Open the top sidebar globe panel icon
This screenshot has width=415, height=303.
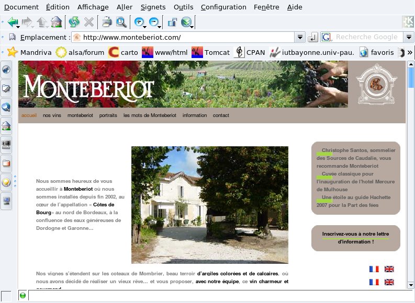tap(6, 69)
